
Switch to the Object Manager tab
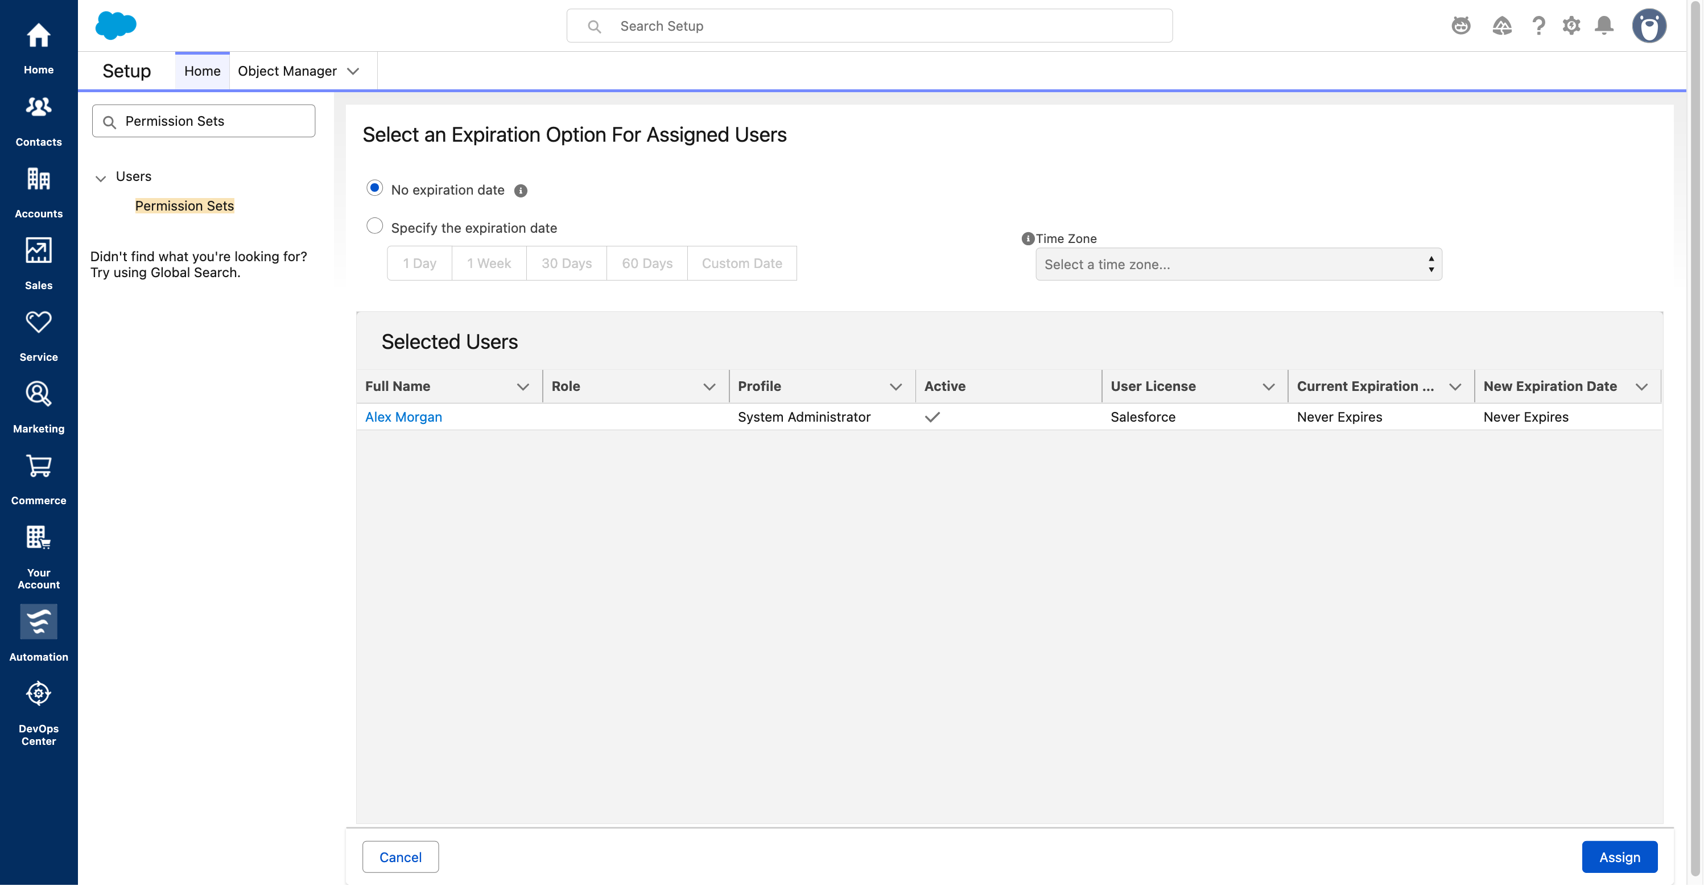tap(287, 71)
